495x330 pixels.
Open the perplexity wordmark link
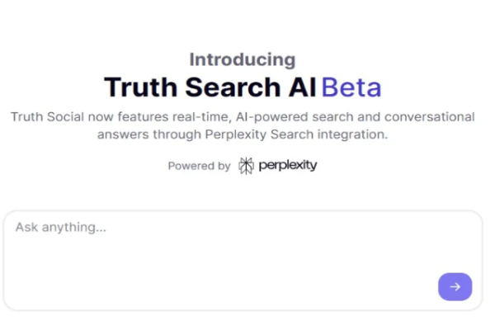(287, 165)
